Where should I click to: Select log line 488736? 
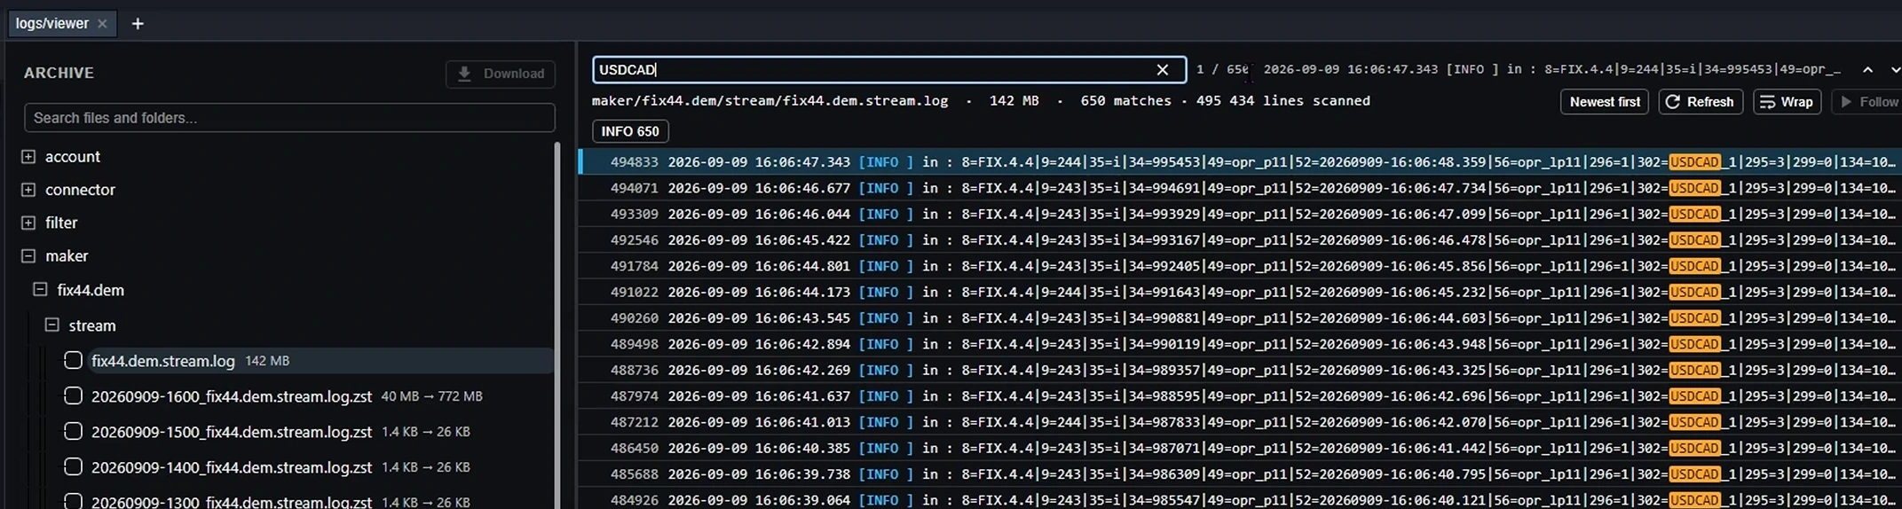pyautogui.click(x=1240, y=370)
